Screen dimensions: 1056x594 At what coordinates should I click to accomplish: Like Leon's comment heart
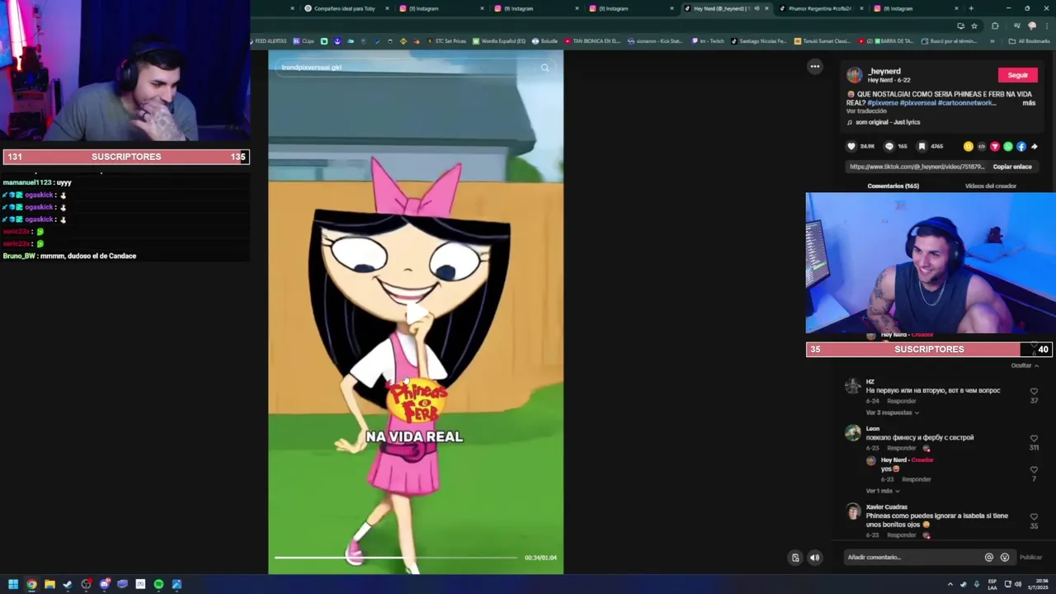(x=1034, y=439)
